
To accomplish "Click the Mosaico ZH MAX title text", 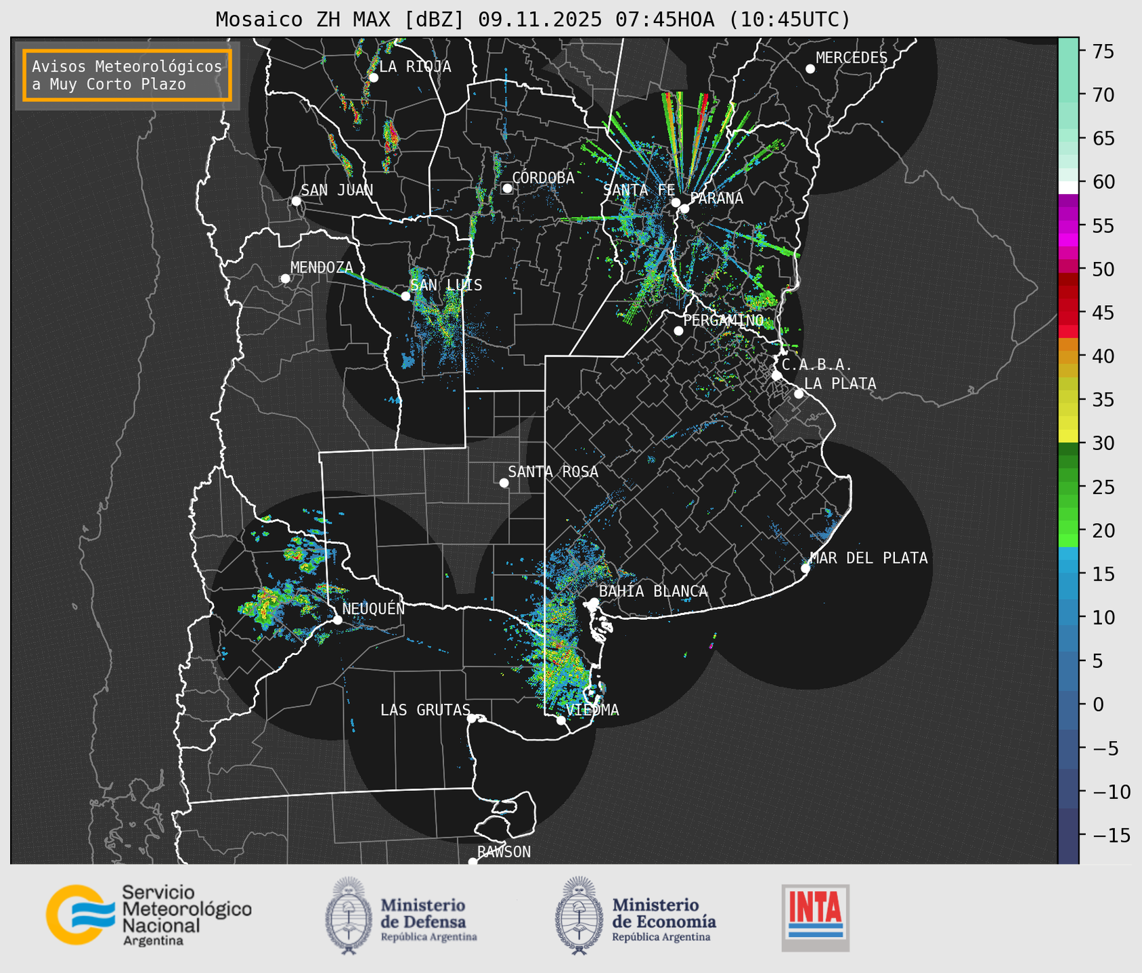I will tap(532, 20).
